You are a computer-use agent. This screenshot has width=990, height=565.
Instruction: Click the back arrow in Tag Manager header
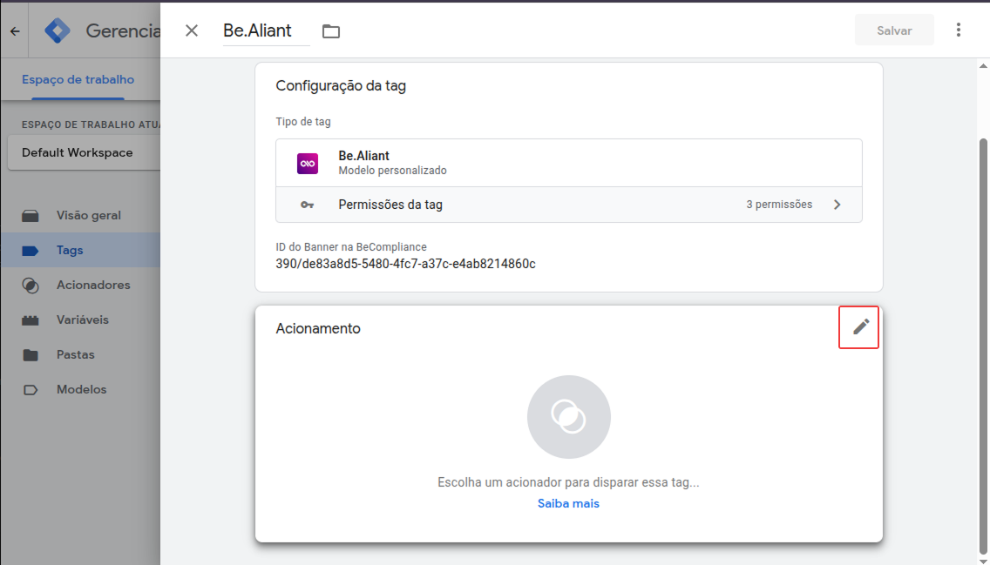click(x=15, y=31)
